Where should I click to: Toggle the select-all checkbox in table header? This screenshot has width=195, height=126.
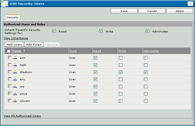(x=9, y=51)
